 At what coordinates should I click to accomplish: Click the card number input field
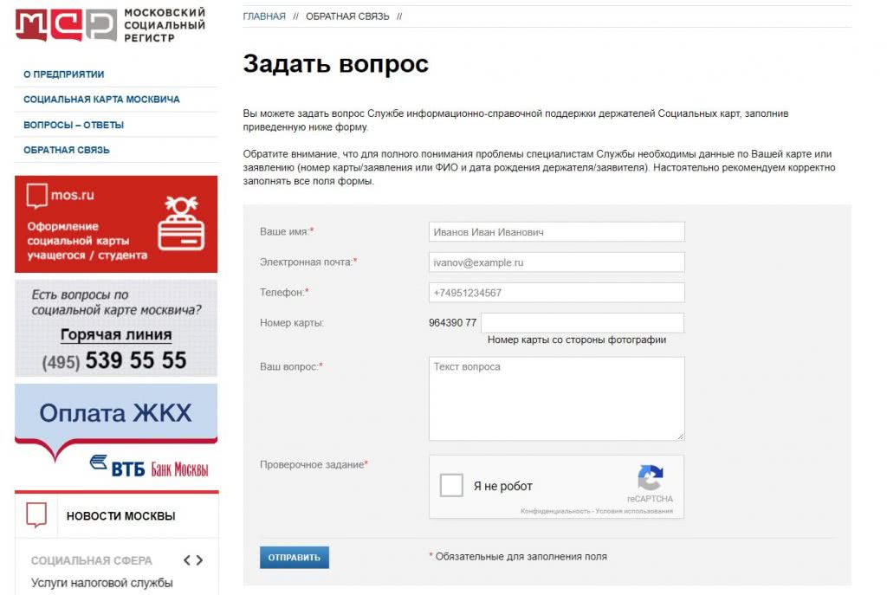point(582,322)
